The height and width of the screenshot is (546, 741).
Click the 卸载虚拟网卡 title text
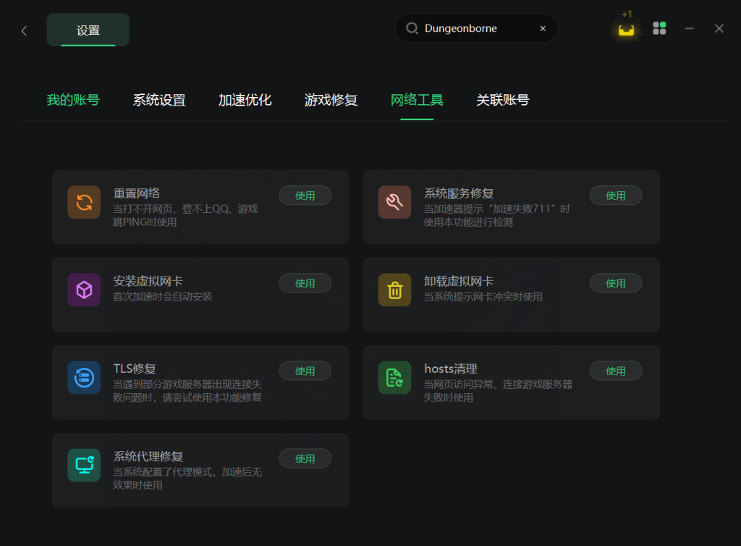pos(459,281)
